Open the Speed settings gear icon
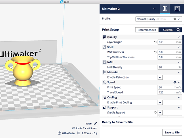The image size is (184, 138). (x=175, y=82)
